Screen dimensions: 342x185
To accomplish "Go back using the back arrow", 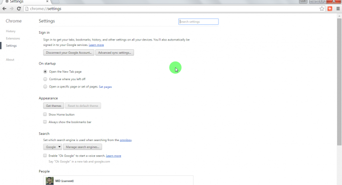I will click(4, 9).
